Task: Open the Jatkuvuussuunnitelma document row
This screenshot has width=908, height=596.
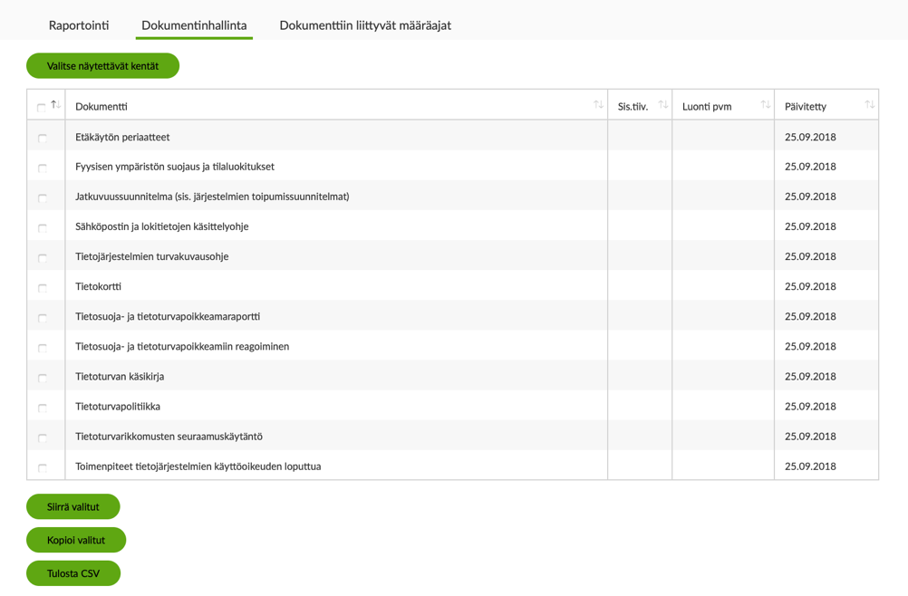Action: point(212,197)
